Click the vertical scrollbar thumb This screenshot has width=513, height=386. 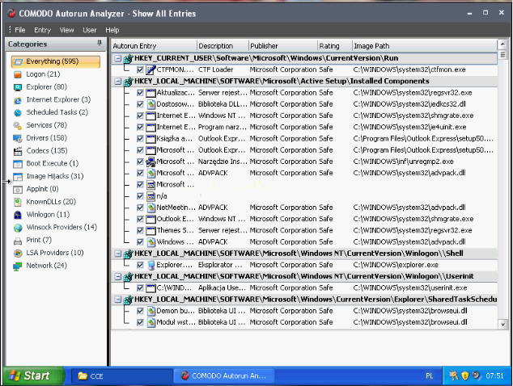[502, 55]
